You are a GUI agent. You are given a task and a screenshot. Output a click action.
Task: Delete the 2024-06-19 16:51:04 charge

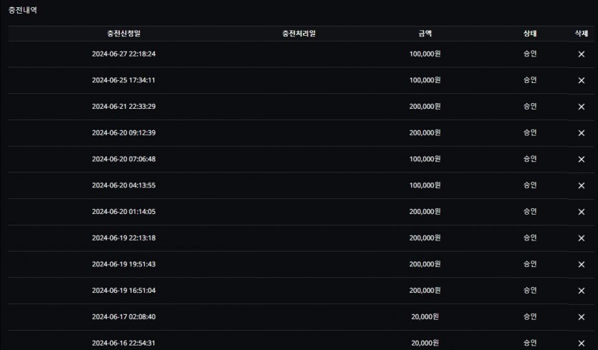pos(582,291)
